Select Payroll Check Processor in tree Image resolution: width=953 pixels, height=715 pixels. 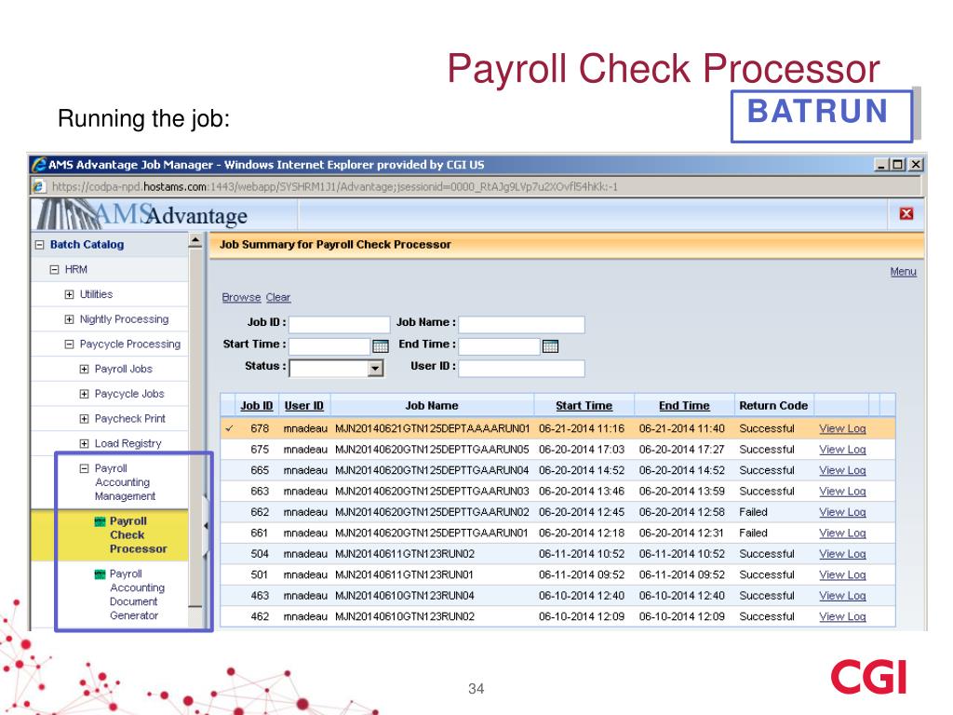(138, 535)
